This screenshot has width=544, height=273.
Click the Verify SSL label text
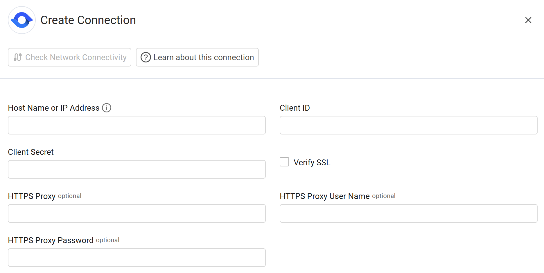(312, 162)
